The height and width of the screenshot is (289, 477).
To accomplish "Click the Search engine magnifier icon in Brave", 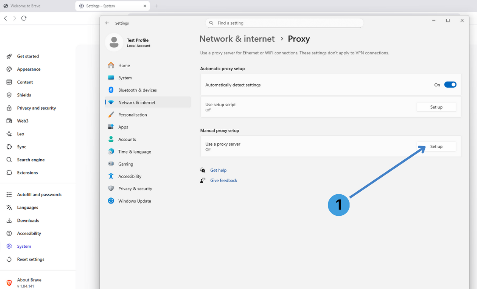I will (9, 160).
